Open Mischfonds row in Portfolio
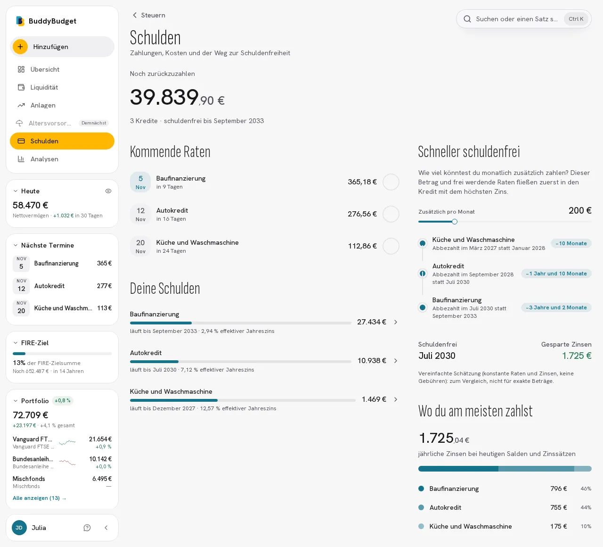Image resolution: width=603 pixels, height=547 pixels. pyautogui.click(x=62, y=482)
